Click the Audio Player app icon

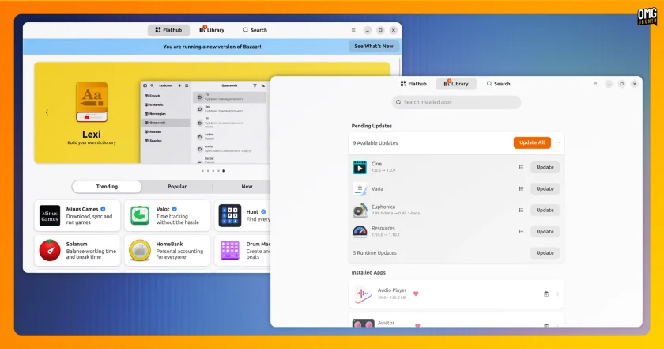pos(363,294)
